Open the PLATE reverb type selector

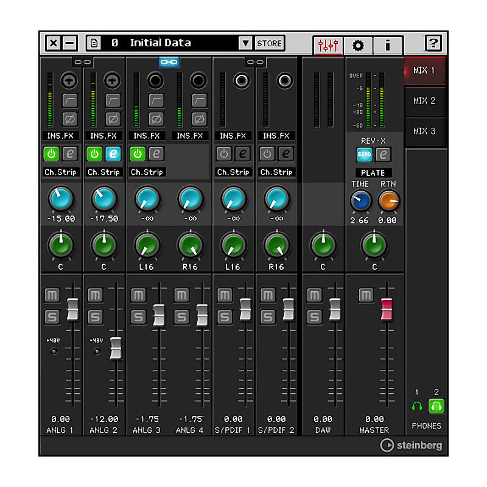(373, 173)
